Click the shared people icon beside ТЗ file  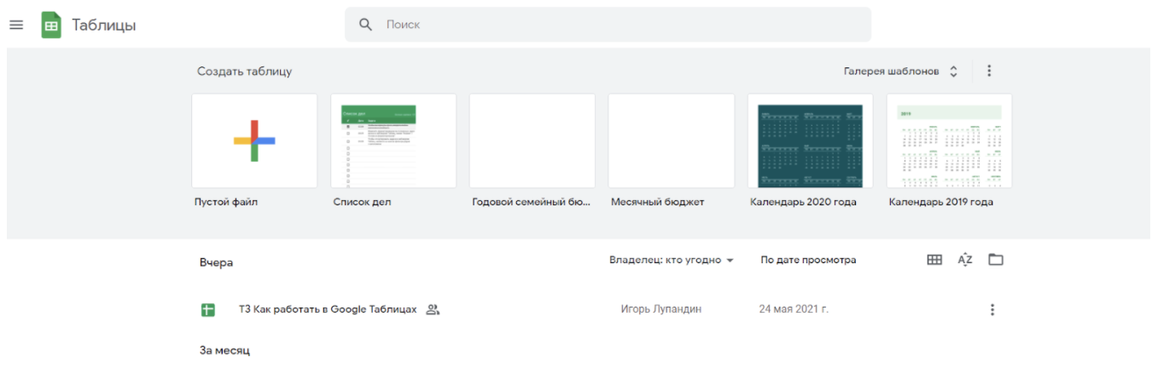[433, 309]
